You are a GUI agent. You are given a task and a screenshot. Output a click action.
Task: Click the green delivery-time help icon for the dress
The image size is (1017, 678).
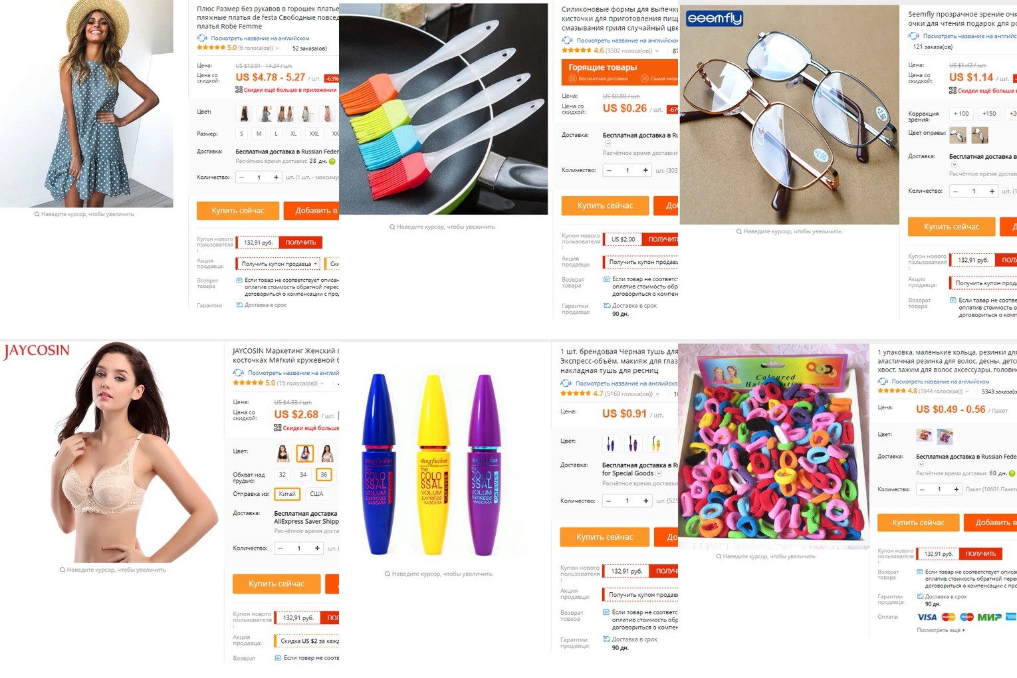tap(332, 161)
